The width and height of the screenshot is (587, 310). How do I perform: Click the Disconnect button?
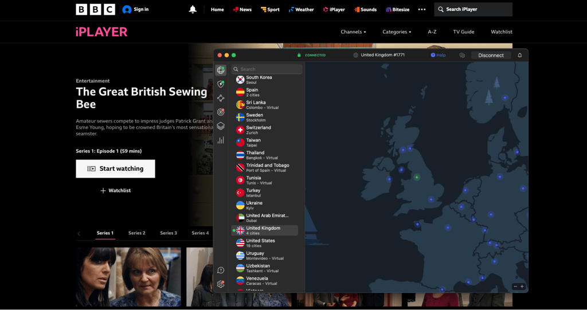pyautogui.click(x=491, y=55)
